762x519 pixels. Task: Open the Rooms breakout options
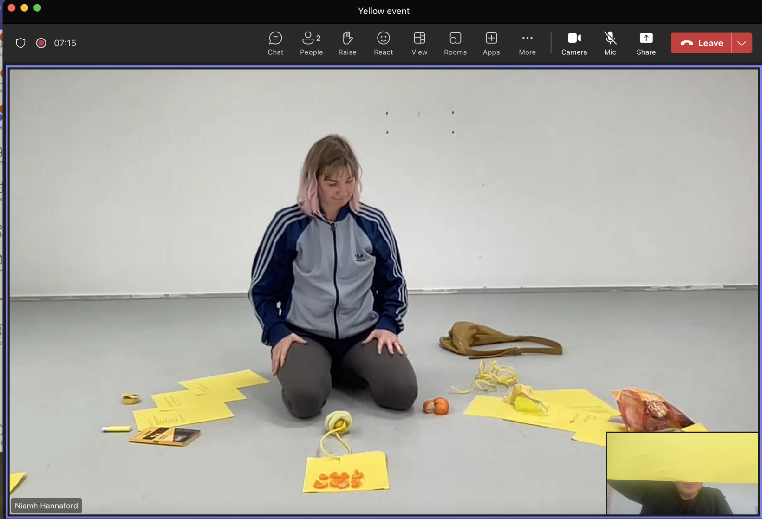[455, 43]
